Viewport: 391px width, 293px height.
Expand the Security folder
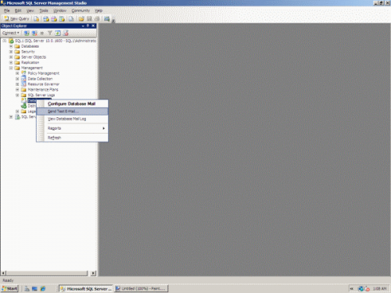(x=11, y=52)
